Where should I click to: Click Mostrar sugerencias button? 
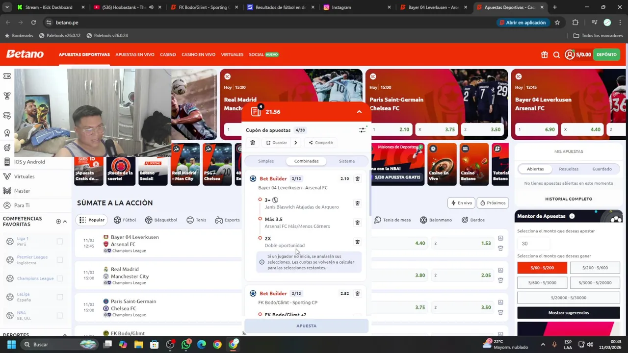(x=569, y=313)
